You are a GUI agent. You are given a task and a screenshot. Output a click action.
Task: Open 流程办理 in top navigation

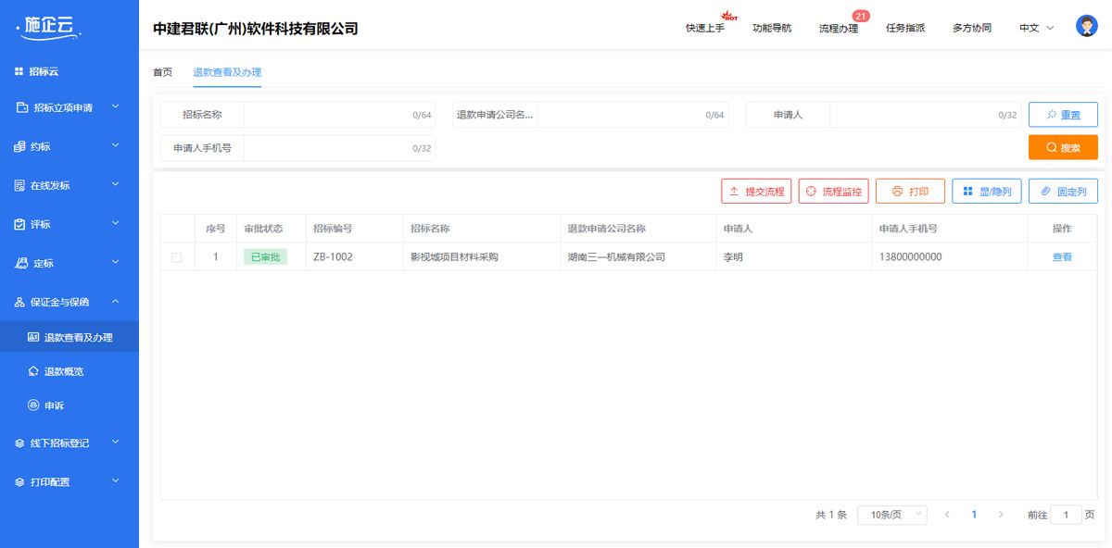click(x=838, y=28)
